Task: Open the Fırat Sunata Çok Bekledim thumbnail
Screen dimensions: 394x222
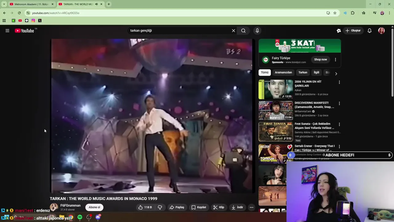Action: (x=276, y=132)
